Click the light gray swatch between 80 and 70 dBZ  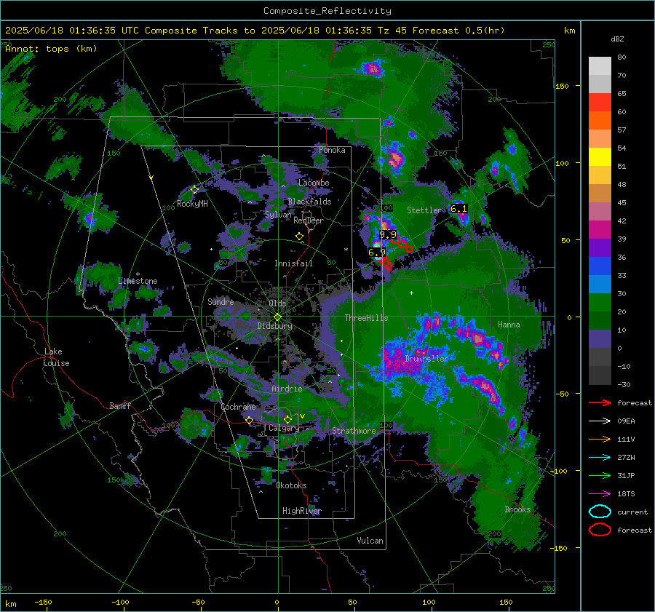(x=600, y=66)
